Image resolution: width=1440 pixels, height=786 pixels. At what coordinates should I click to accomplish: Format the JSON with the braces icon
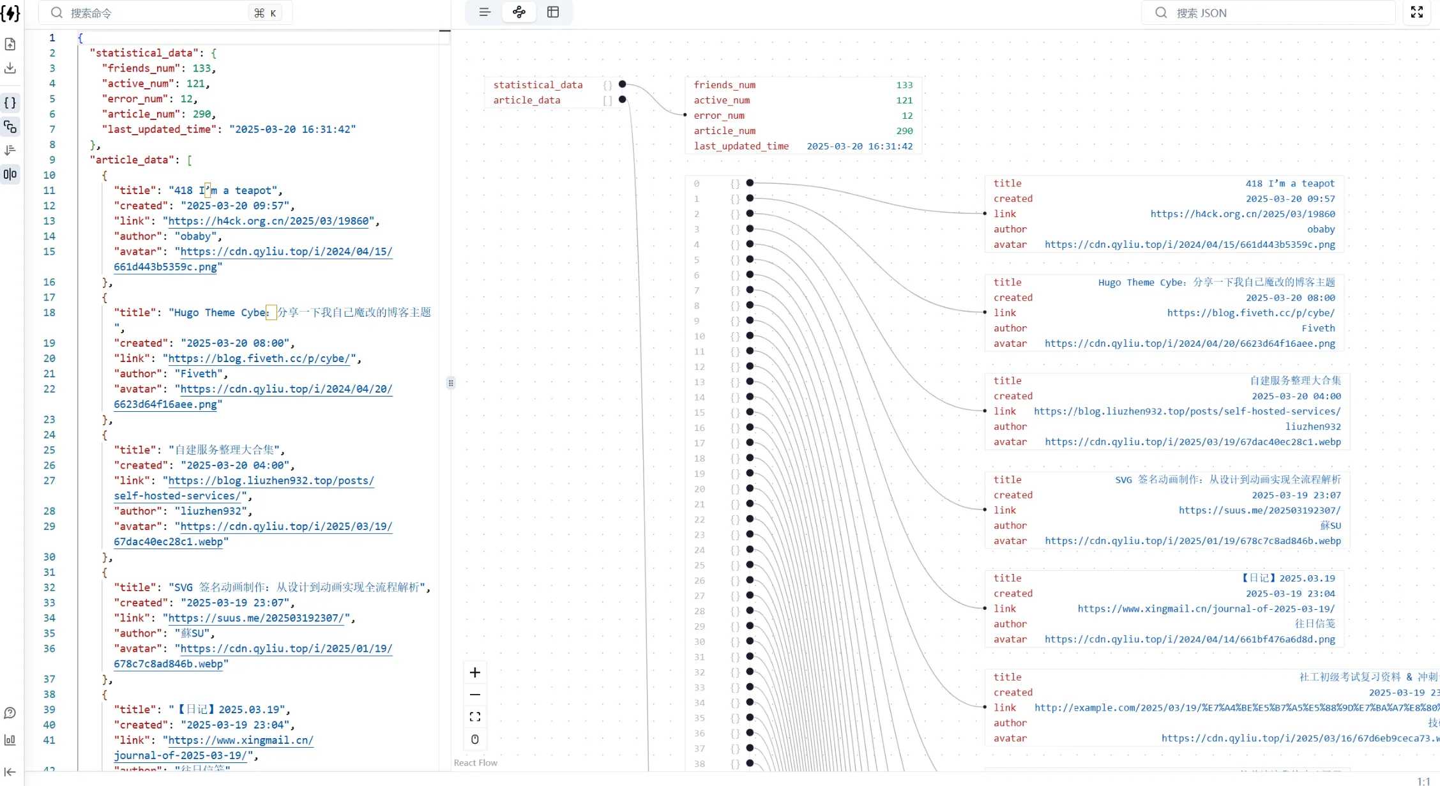10,102
